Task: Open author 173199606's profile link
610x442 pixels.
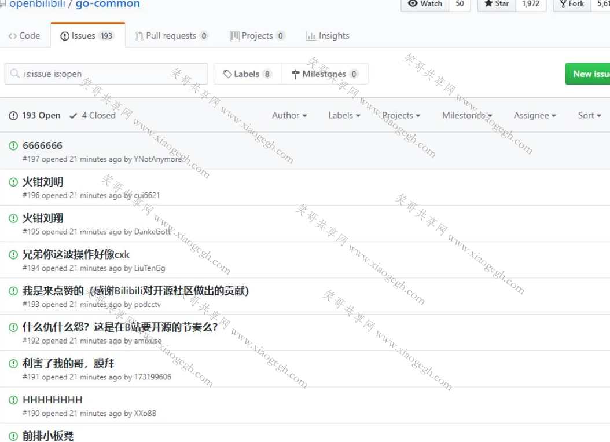Action: pyautogui.click(x=153, y=377)
